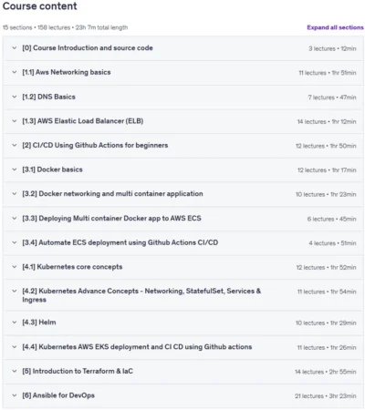365x410 pixels.
Task: Open Kubernetes core concepts section
Action: [x=183, y=267]
